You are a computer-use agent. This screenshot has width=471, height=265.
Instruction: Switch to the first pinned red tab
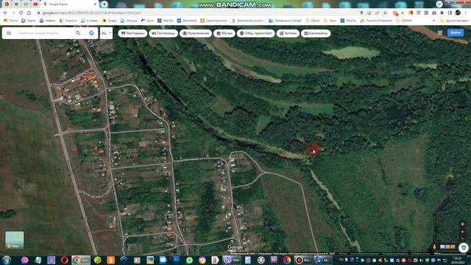tap(7, 4)
